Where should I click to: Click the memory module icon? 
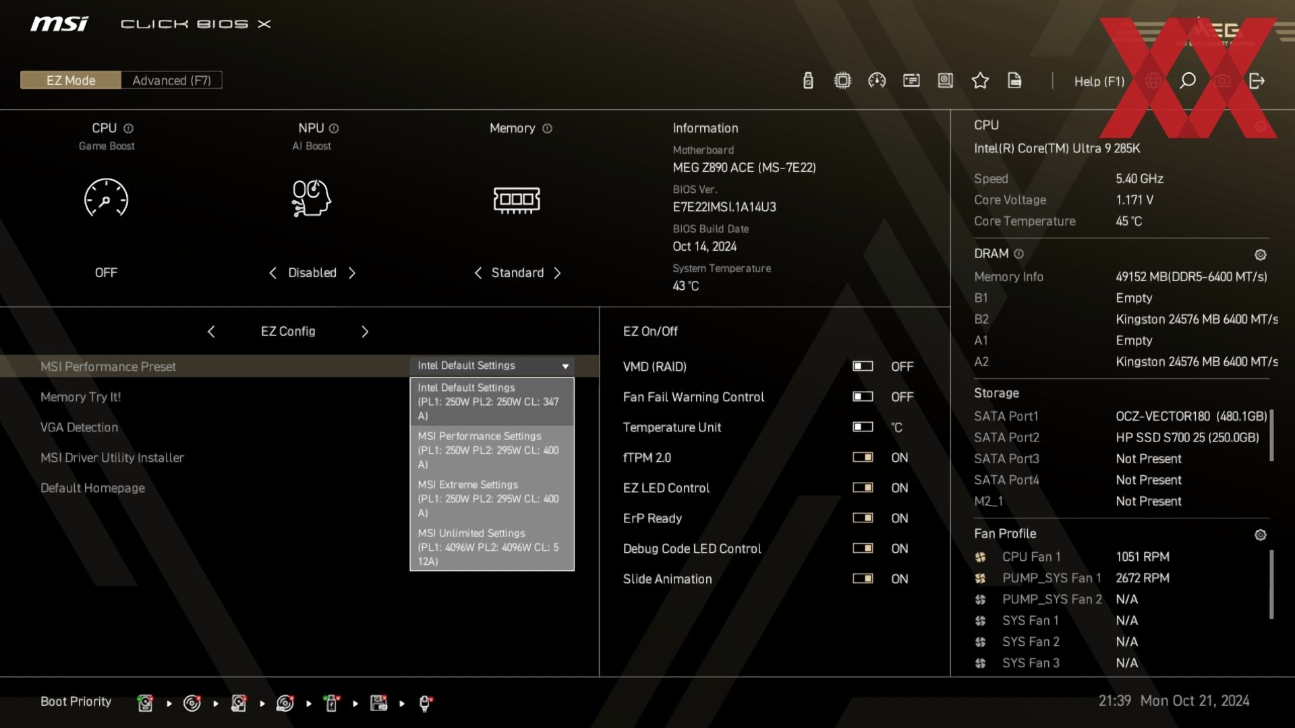pyautogui.click(x=517, y=200)
